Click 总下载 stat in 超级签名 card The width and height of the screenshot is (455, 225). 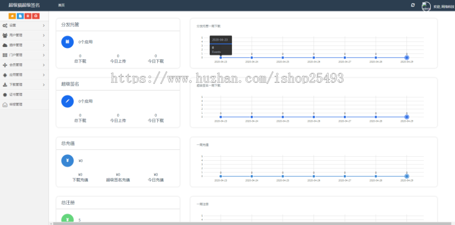[80, 118]
